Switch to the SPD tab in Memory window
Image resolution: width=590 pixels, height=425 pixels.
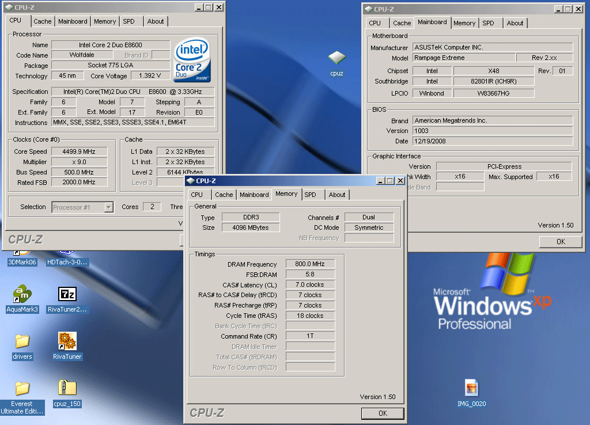(310, 195)
